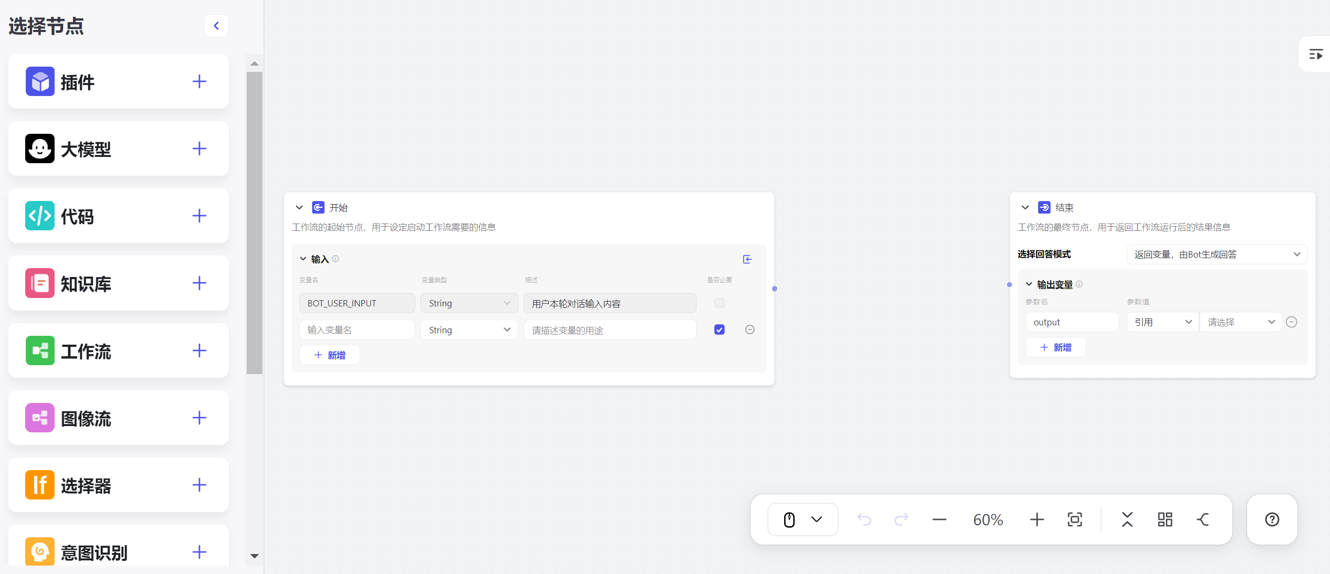
Task: Remove the output variable with minus icon
Action: tap(1292, 322)
